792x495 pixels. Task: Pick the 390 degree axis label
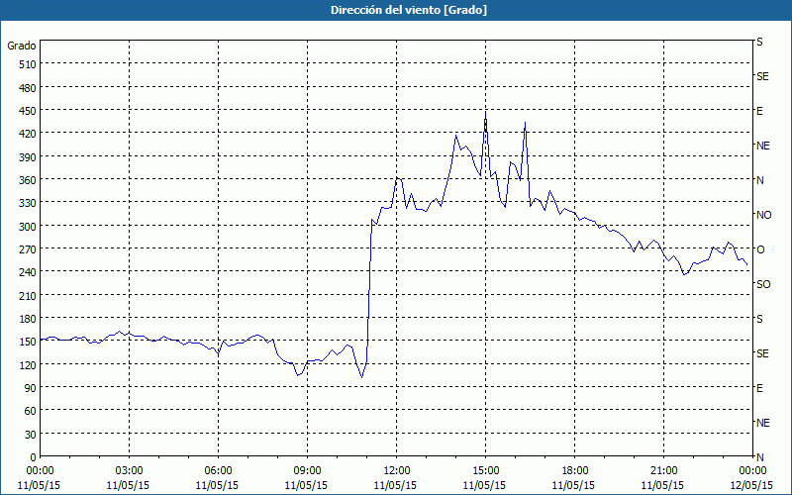tap(28, 157)
